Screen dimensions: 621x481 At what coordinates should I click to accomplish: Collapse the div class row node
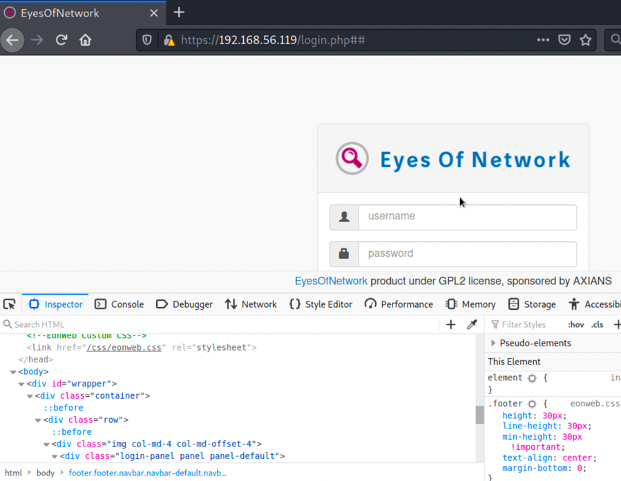[x=38, y=420]
